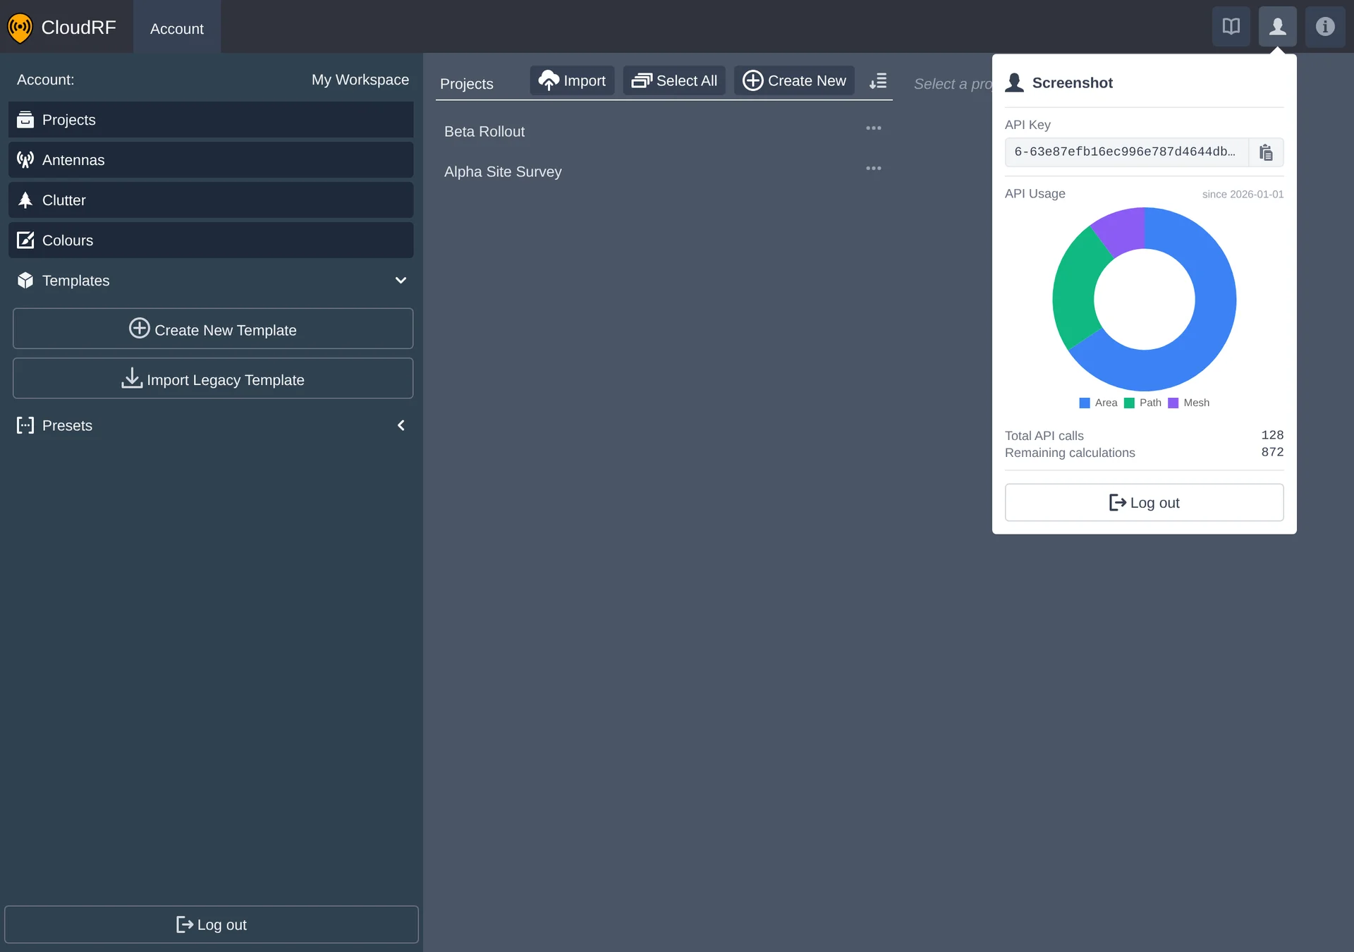
Task: Click the CloudRF brand name
Action: pos(79,28)
